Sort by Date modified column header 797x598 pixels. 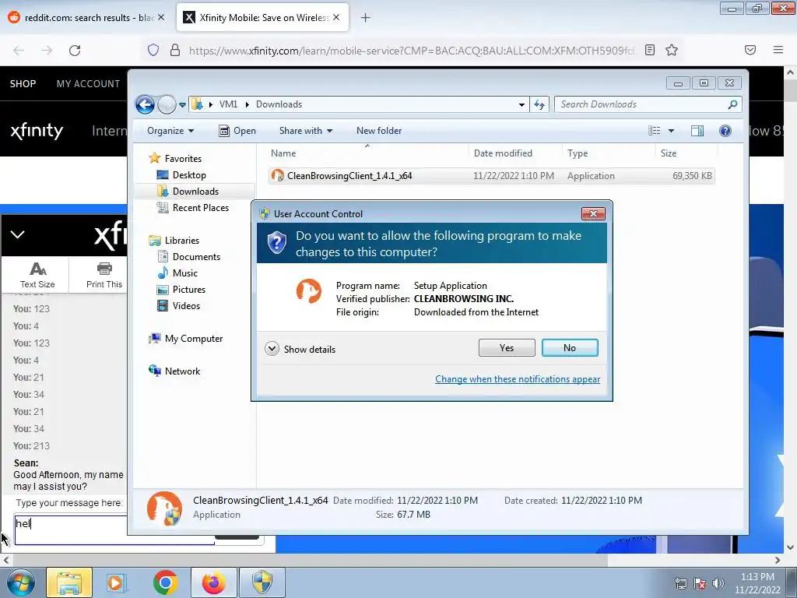(503, 153)
